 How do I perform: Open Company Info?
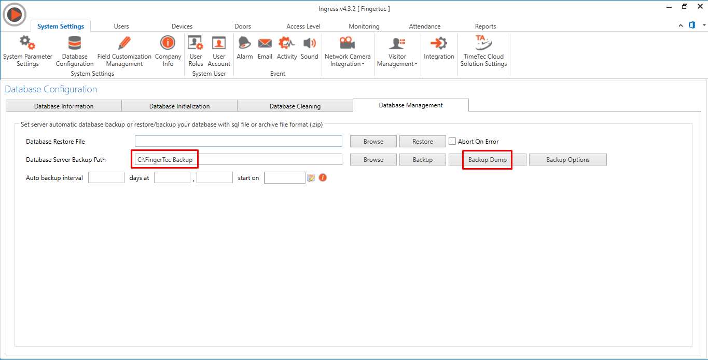click(x=168, y=51)
